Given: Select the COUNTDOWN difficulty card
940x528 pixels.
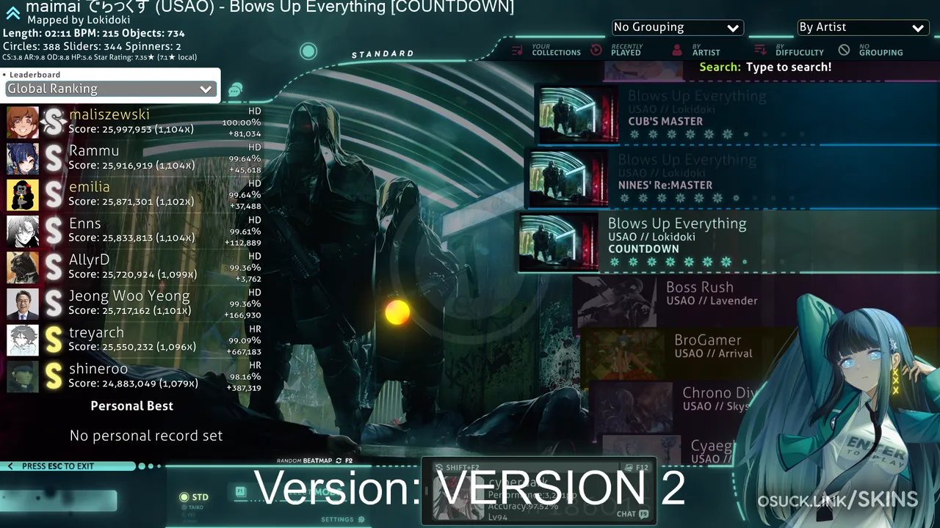Looking at the screenshot, I should (x=728, y=242).
